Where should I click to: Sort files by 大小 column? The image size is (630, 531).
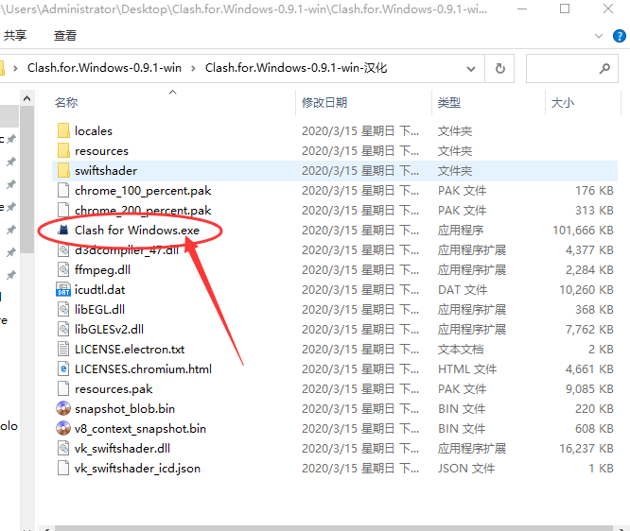(x=563, y=103)
